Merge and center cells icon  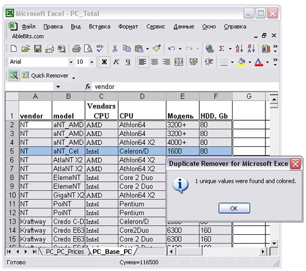(x=179, y=62)
